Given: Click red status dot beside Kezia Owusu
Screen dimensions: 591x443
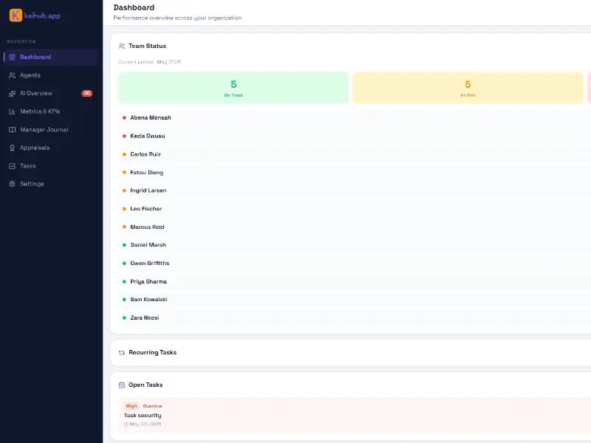Looking at the screenshot, I should [x=124, y=136].
